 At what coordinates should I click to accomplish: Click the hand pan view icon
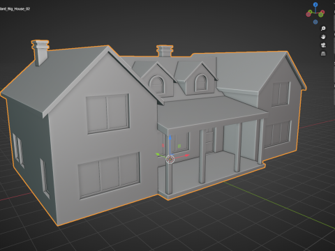click(x=323, y=37)
